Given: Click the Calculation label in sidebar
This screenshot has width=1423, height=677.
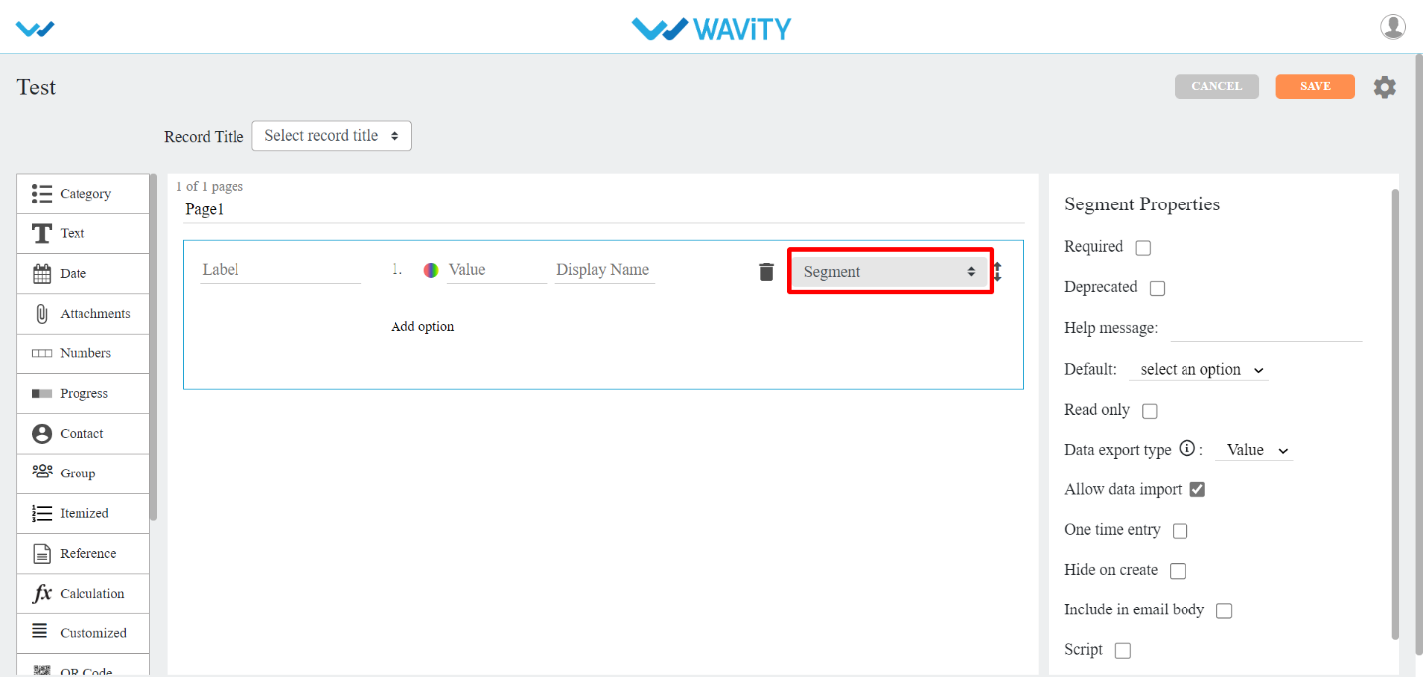Looking at the screenshot, I should pyautogui.click(x=92, y=594).
